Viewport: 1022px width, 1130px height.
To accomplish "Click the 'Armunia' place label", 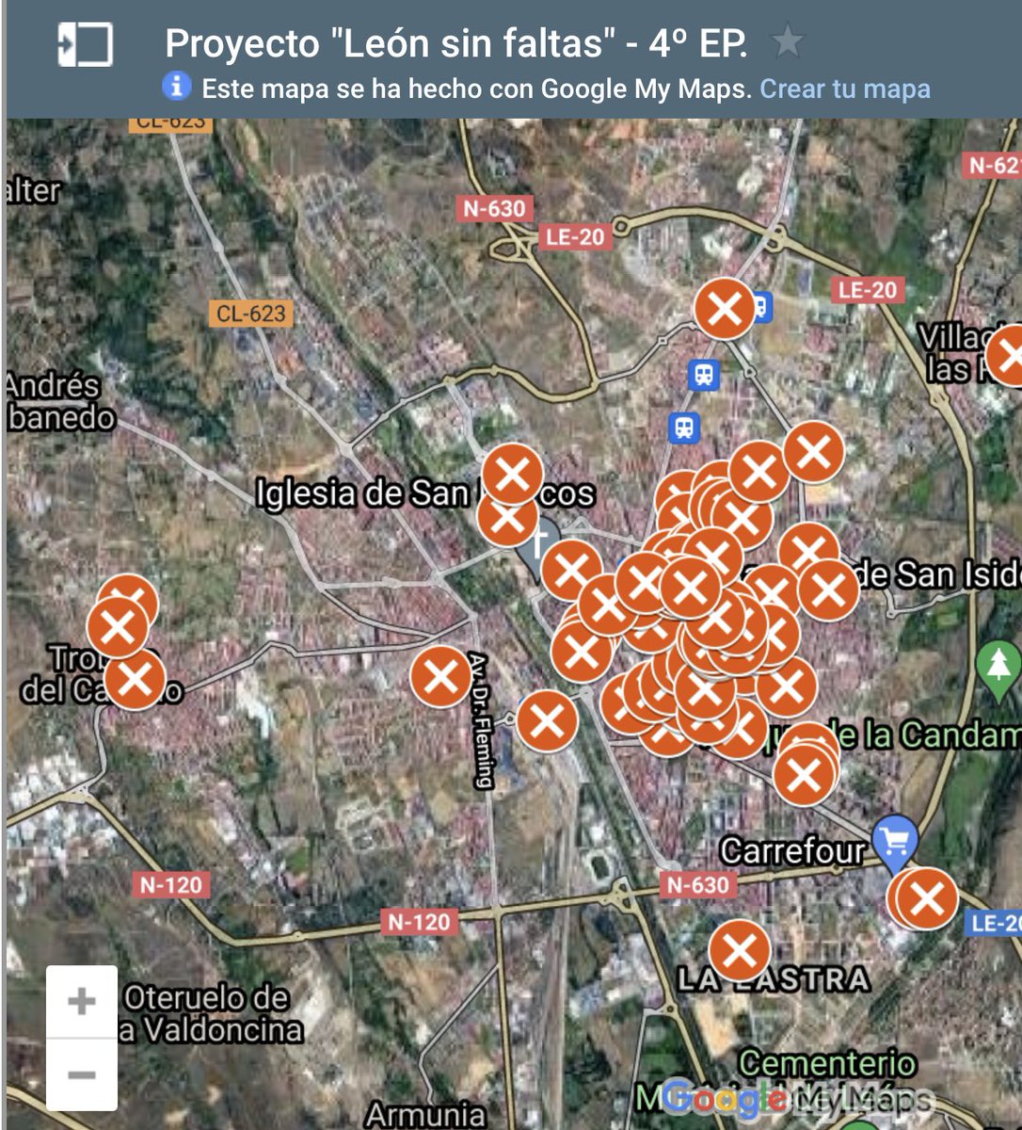I will click(425, 1115).
